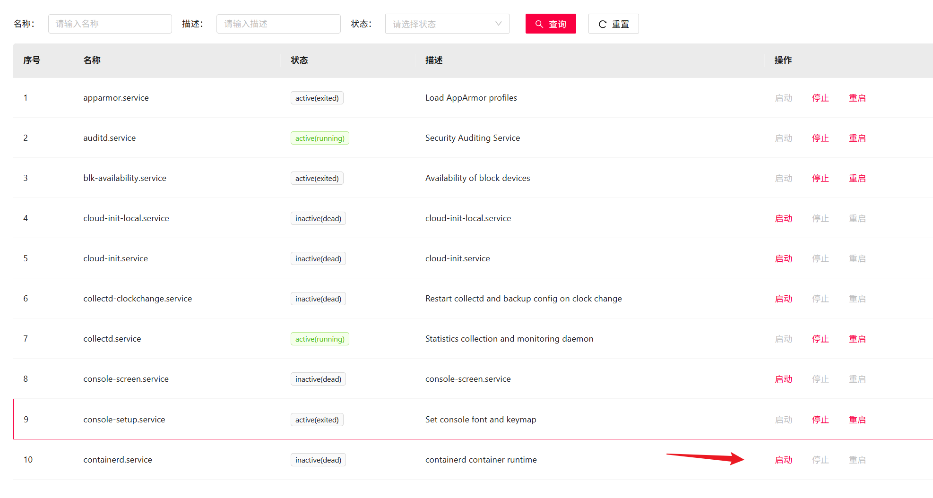
Task: Click the active(running) tag for collectd.service
Action: tap(320, 339)
